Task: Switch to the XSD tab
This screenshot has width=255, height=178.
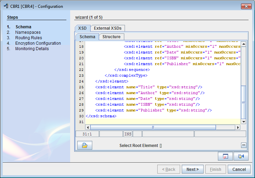Action: (82, 28)
